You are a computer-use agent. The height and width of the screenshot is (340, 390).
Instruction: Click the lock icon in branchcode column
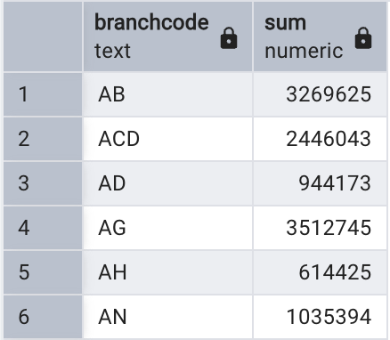[x=229, y=38]
